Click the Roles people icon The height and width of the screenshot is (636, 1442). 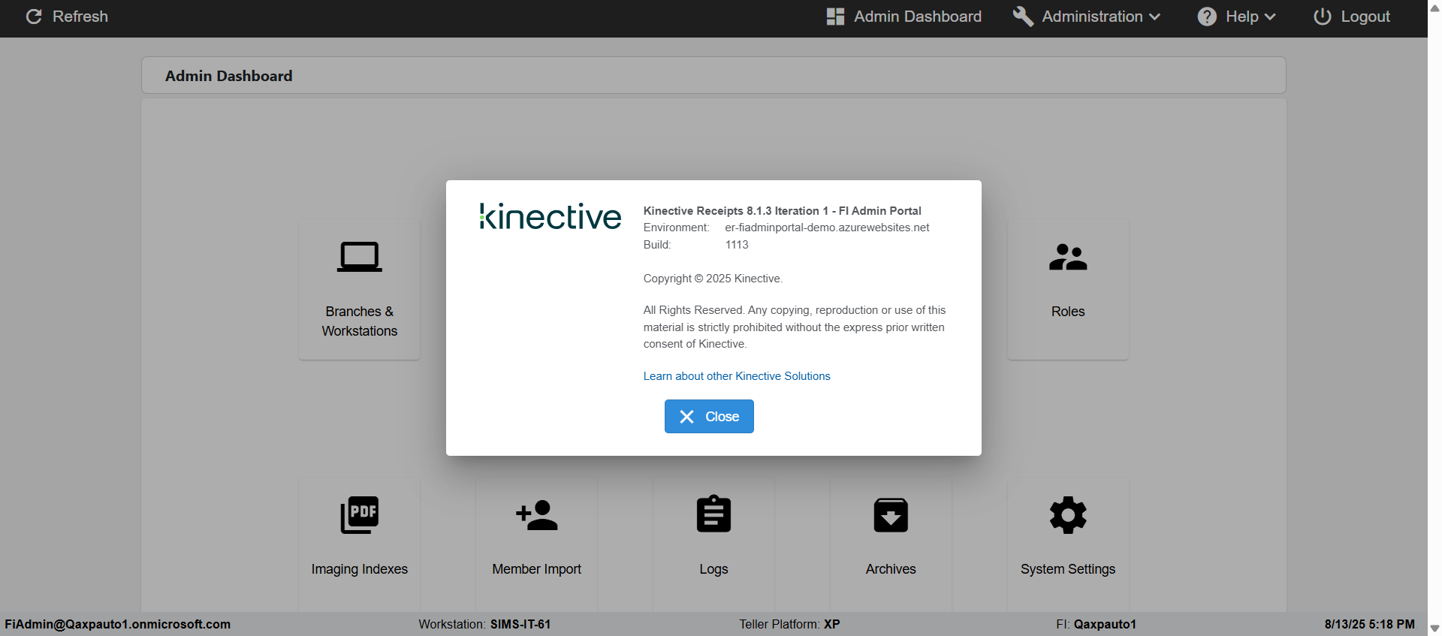click(x=1068, y=257)
